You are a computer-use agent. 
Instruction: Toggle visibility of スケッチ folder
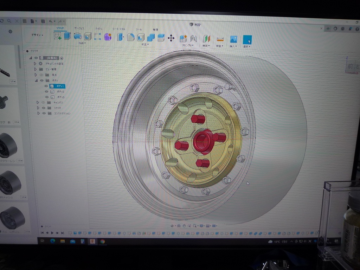pos(44,108)
